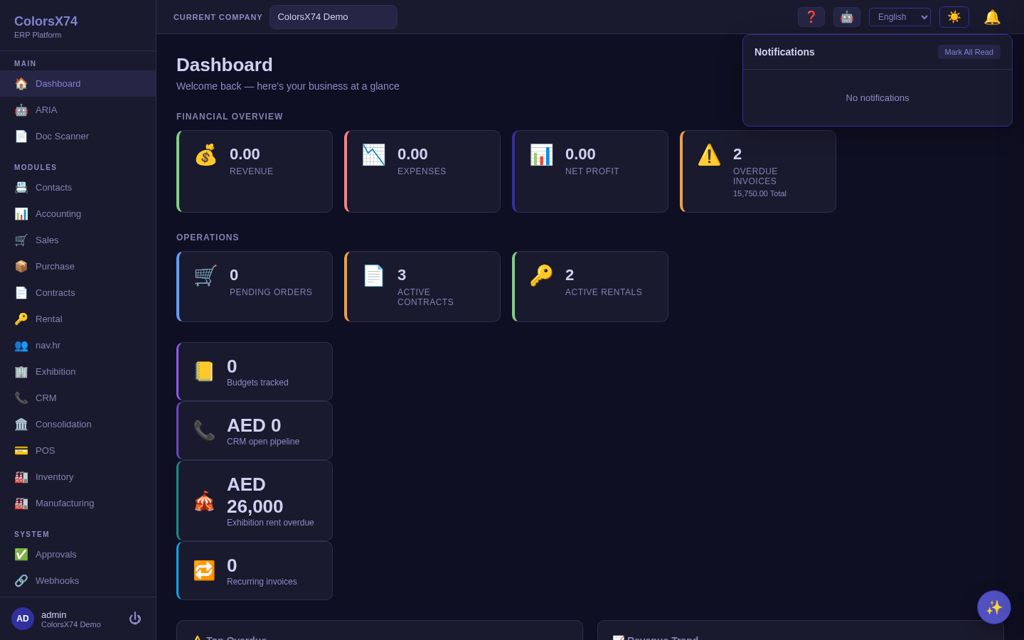
Task: Click the PENDING ORDERS label
Action: tap(271, 292)
